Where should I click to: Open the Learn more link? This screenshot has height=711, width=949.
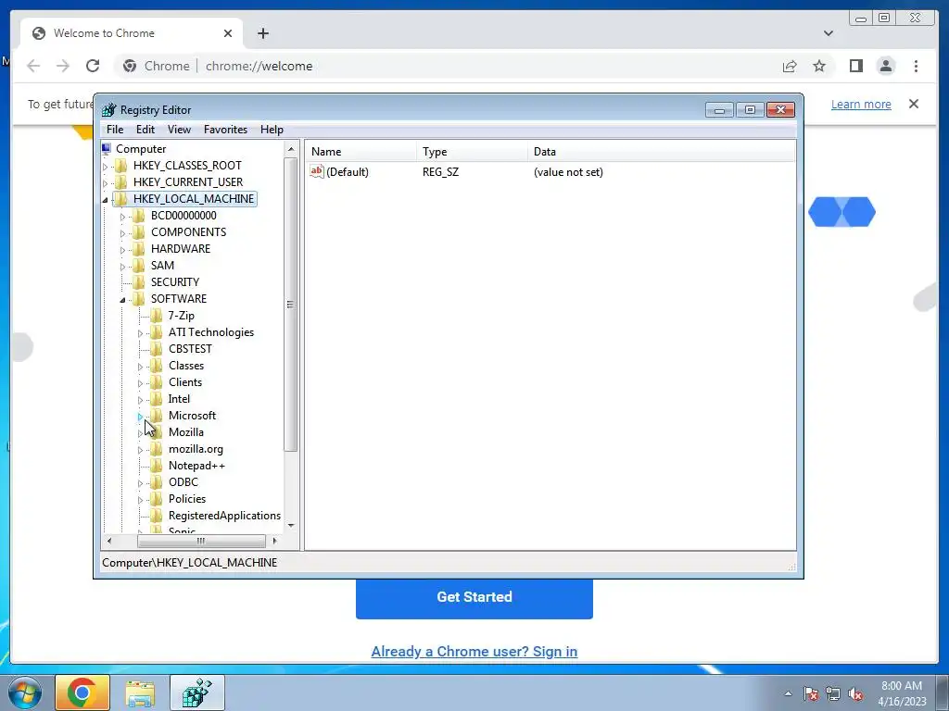(861, 105)
